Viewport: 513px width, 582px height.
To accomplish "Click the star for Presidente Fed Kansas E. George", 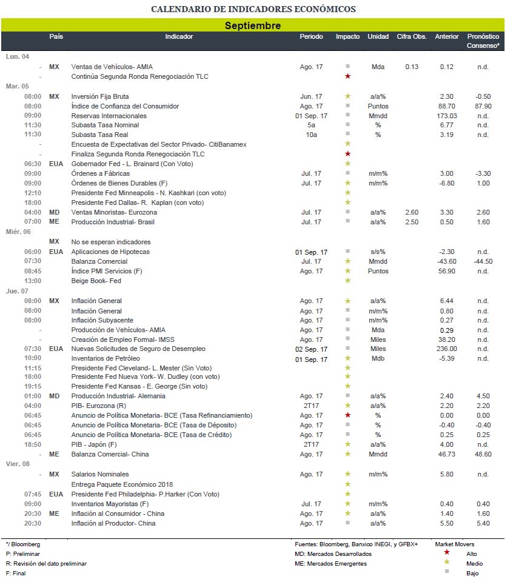I will [347, 386].
